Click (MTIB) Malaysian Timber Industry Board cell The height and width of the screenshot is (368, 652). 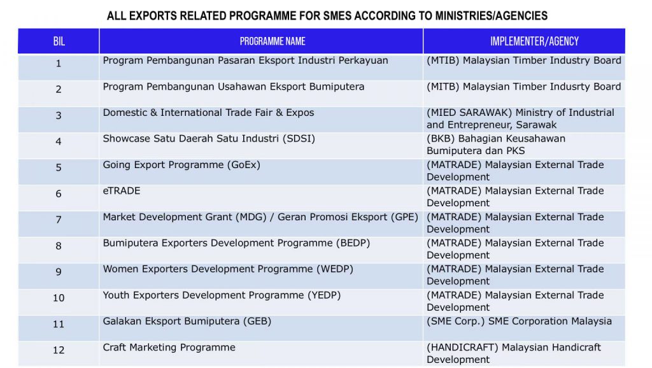click(x=525, y=67)
